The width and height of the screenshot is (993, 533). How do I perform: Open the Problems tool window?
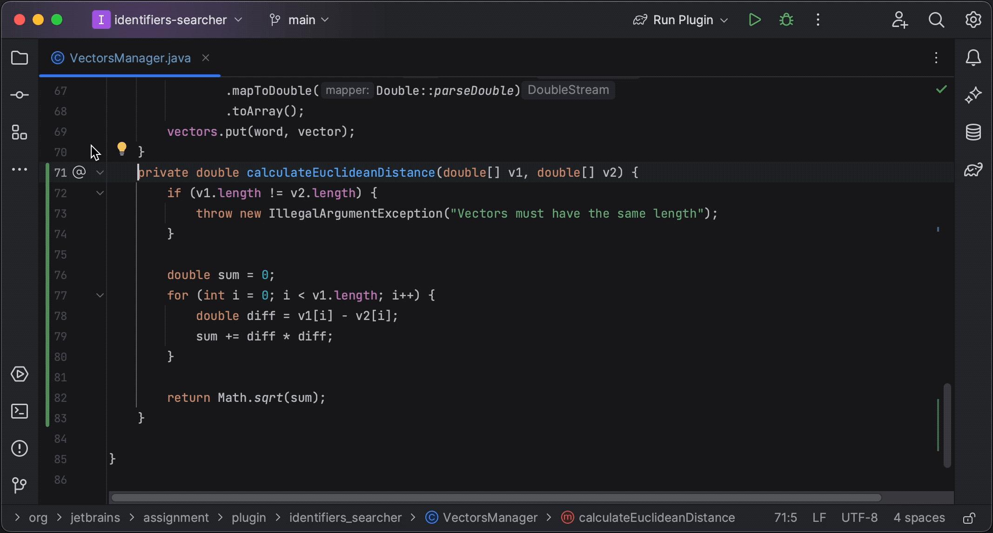(x=20, y=448)
